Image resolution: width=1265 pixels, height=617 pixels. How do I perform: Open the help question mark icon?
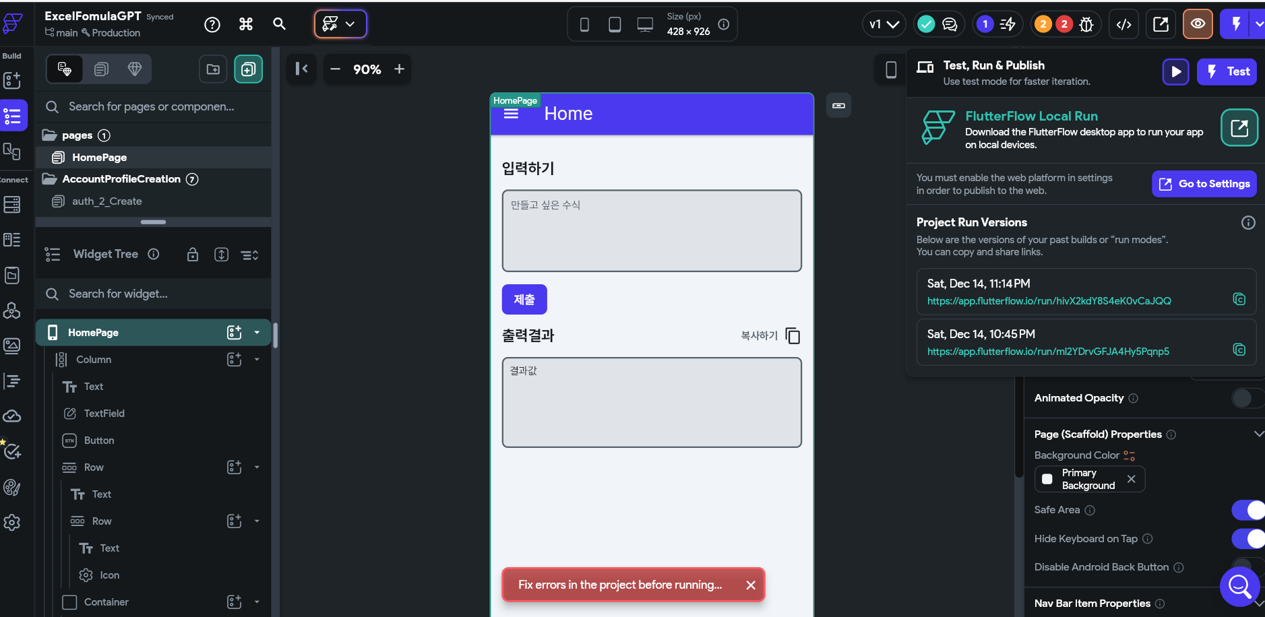coord(212,25)
